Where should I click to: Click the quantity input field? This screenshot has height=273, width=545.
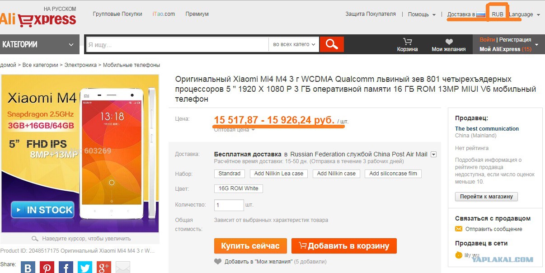(229, 205)
